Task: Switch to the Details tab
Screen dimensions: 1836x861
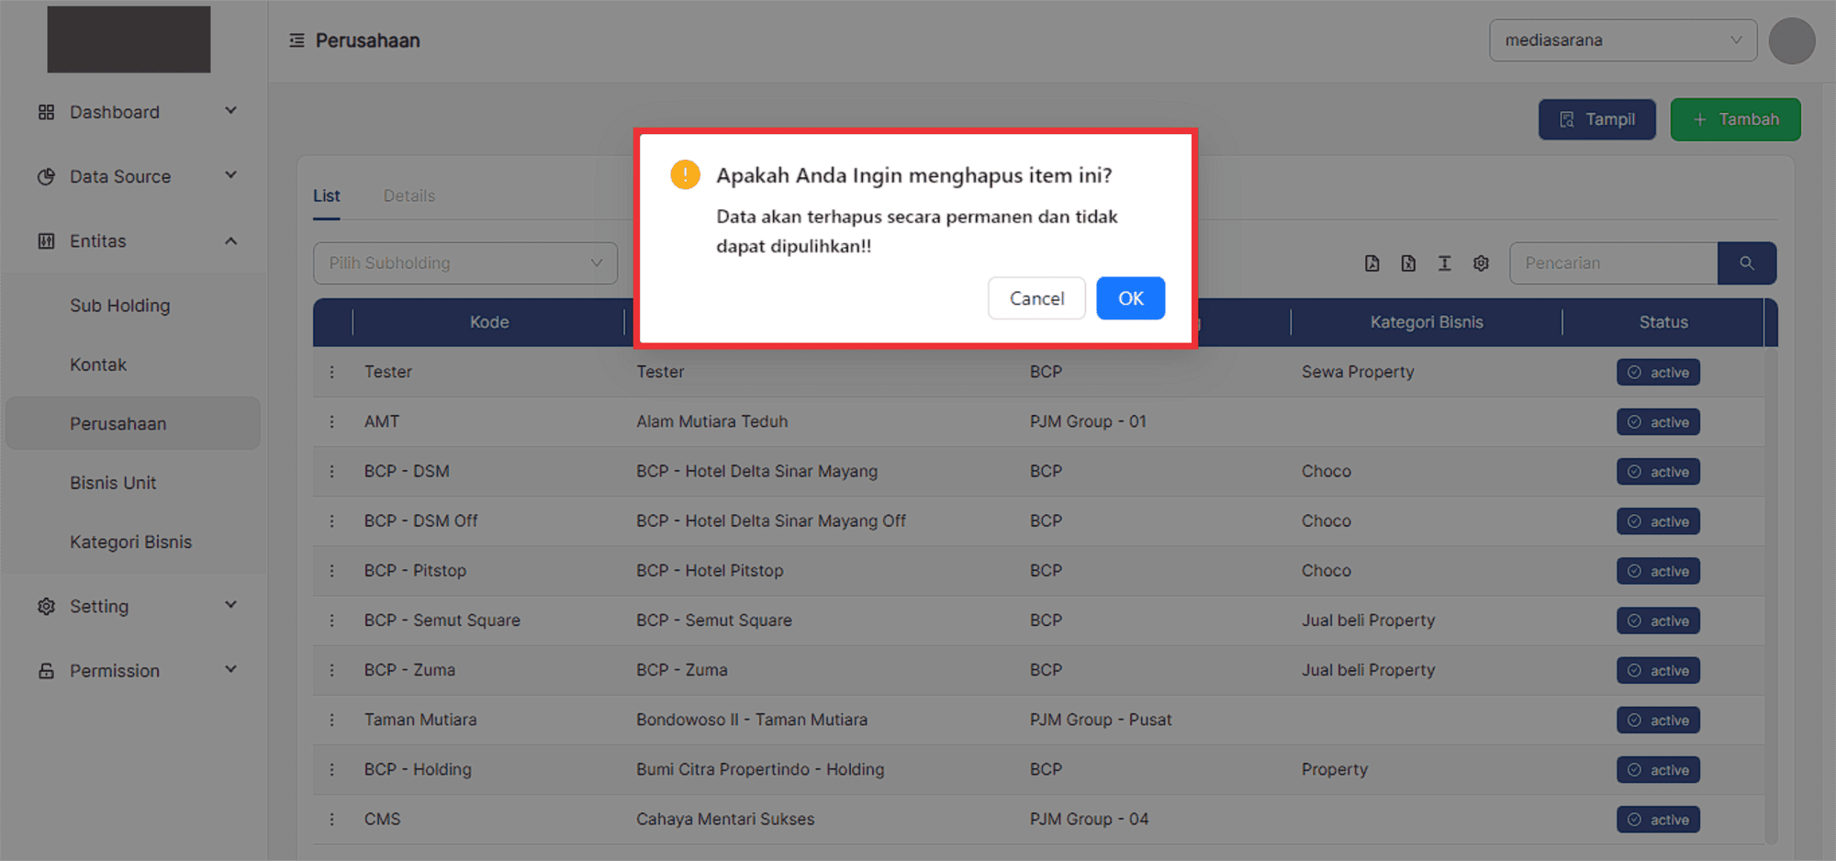Action: coord(409,196)
